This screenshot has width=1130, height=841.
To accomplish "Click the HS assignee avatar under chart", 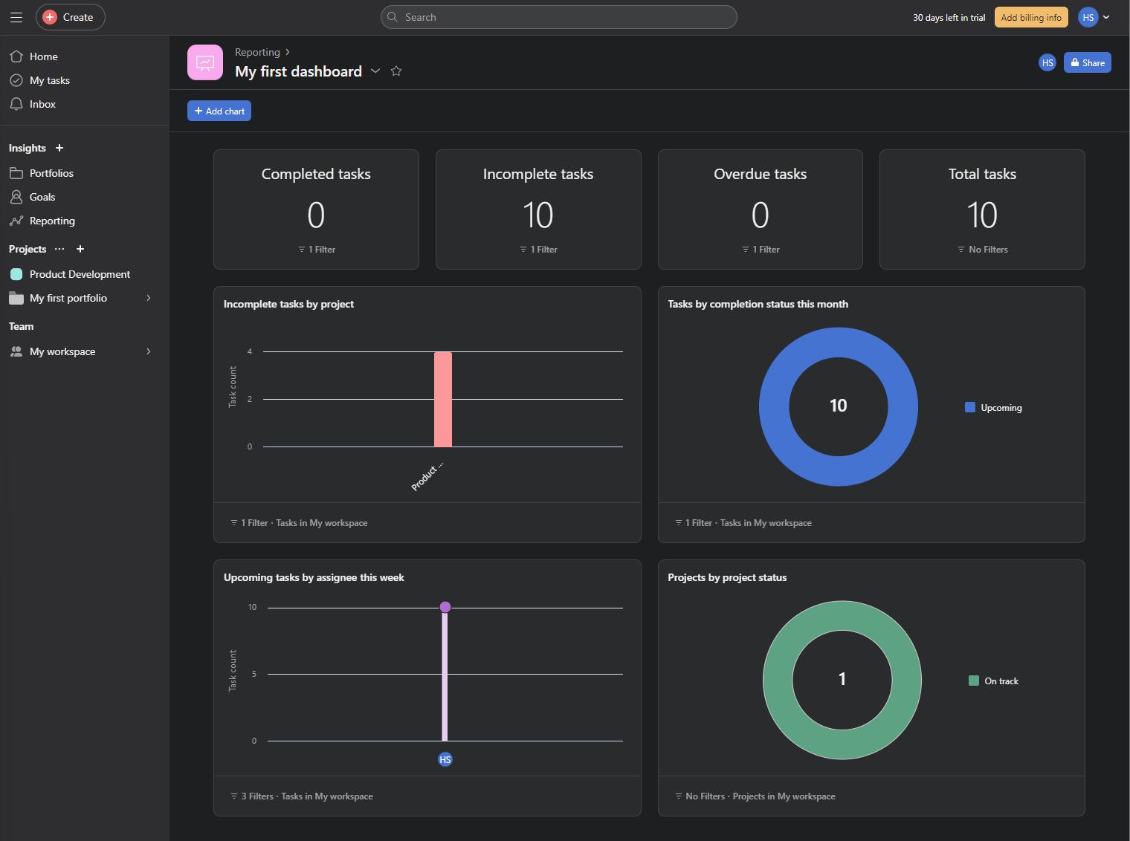I will click(x=445, y=759).
